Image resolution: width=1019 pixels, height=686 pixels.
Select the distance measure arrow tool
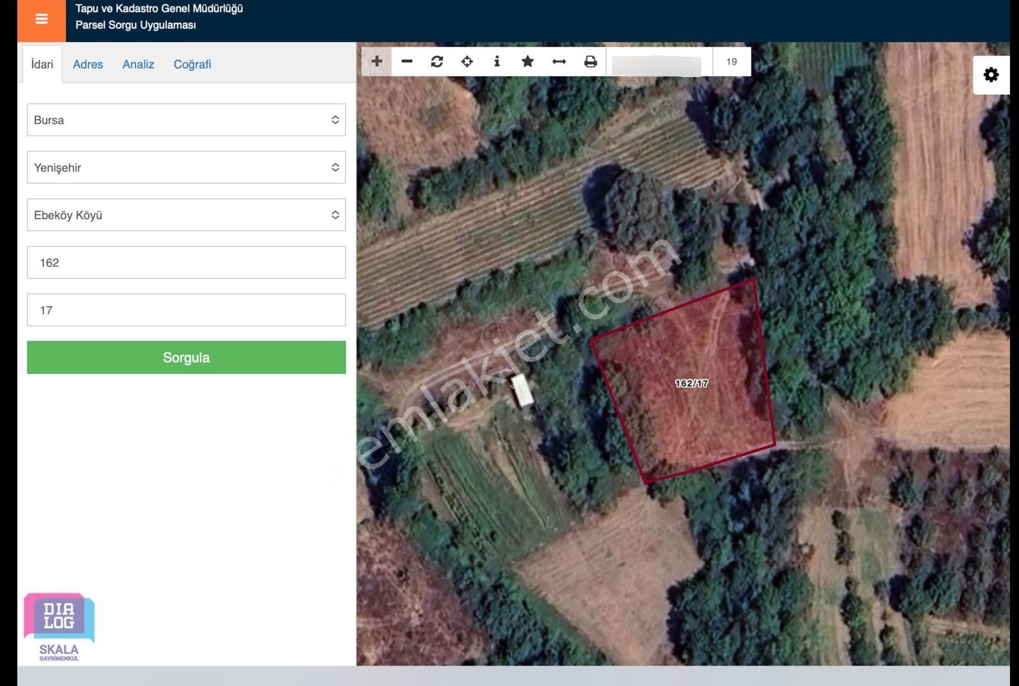pyautogui.click(x=559, y=61)
